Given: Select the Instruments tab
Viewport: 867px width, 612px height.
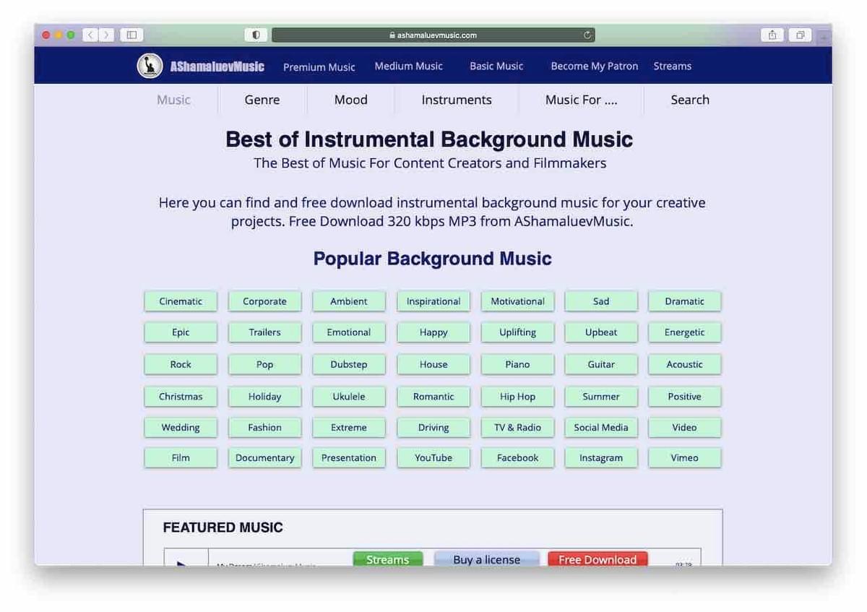Looking at the screenshot, I should 457,100.
